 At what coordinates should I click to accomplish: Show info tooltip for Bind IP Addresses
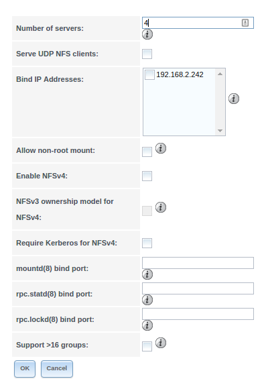tap(234, 99)
